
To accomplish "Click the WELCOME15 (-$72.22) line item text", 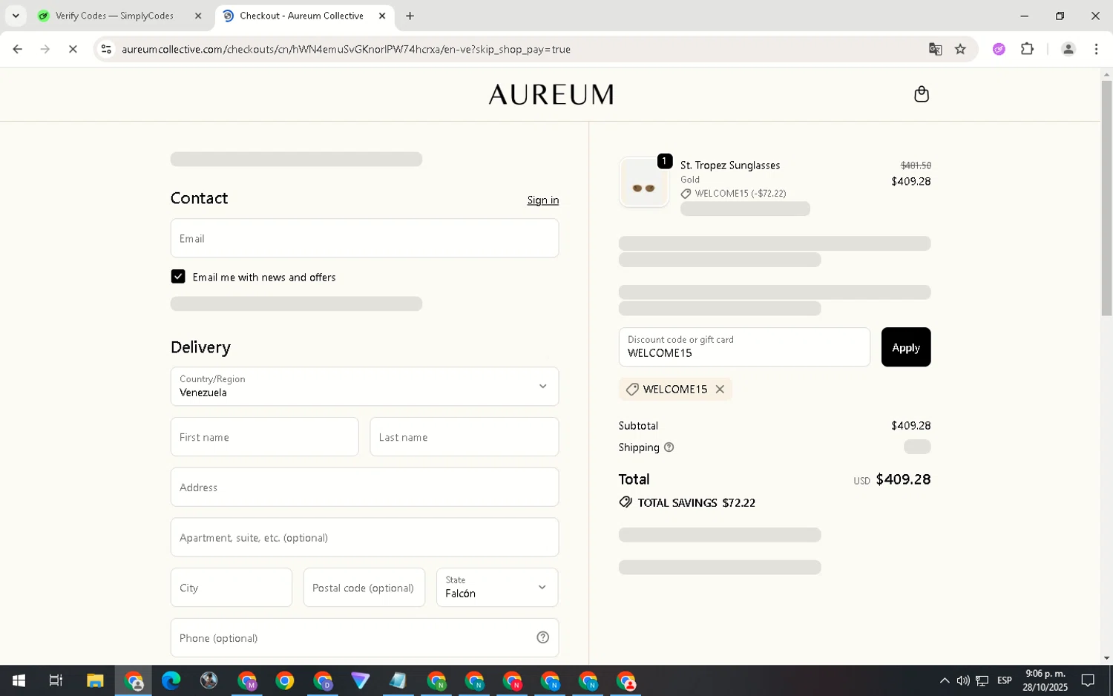I will 741,194.
